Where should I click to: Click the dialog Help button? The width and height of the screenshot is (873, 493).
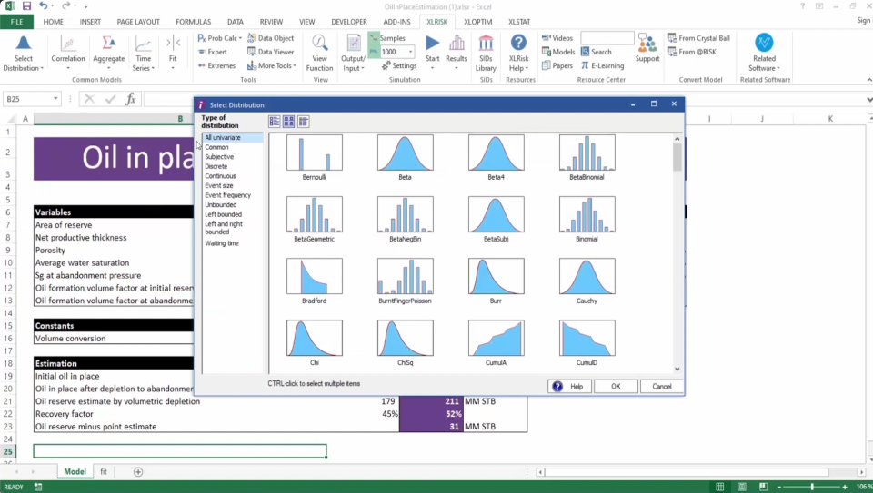568,386
